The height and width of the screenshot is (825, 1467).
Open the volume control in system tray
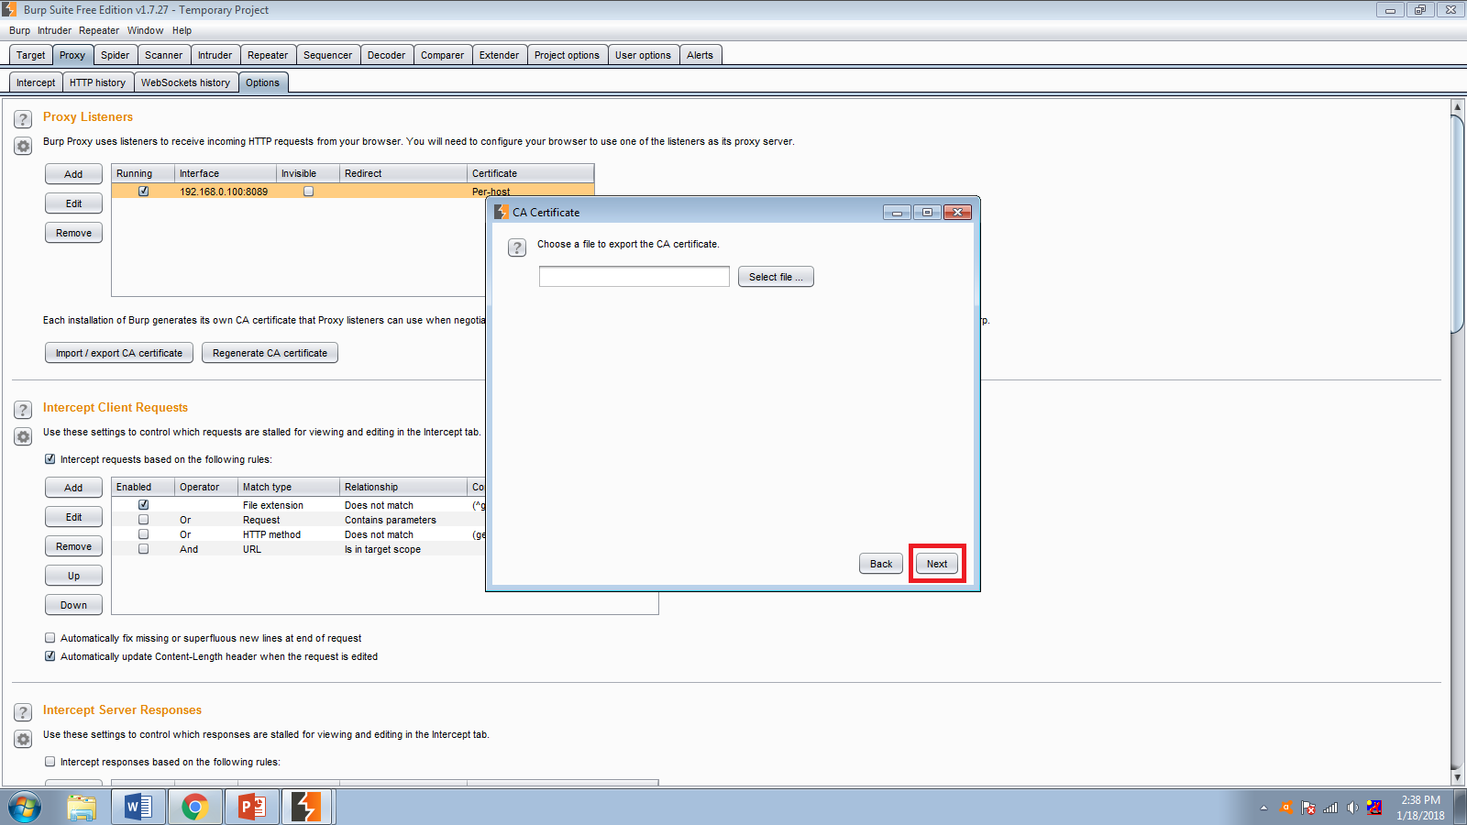click(x=1352, y=808)
